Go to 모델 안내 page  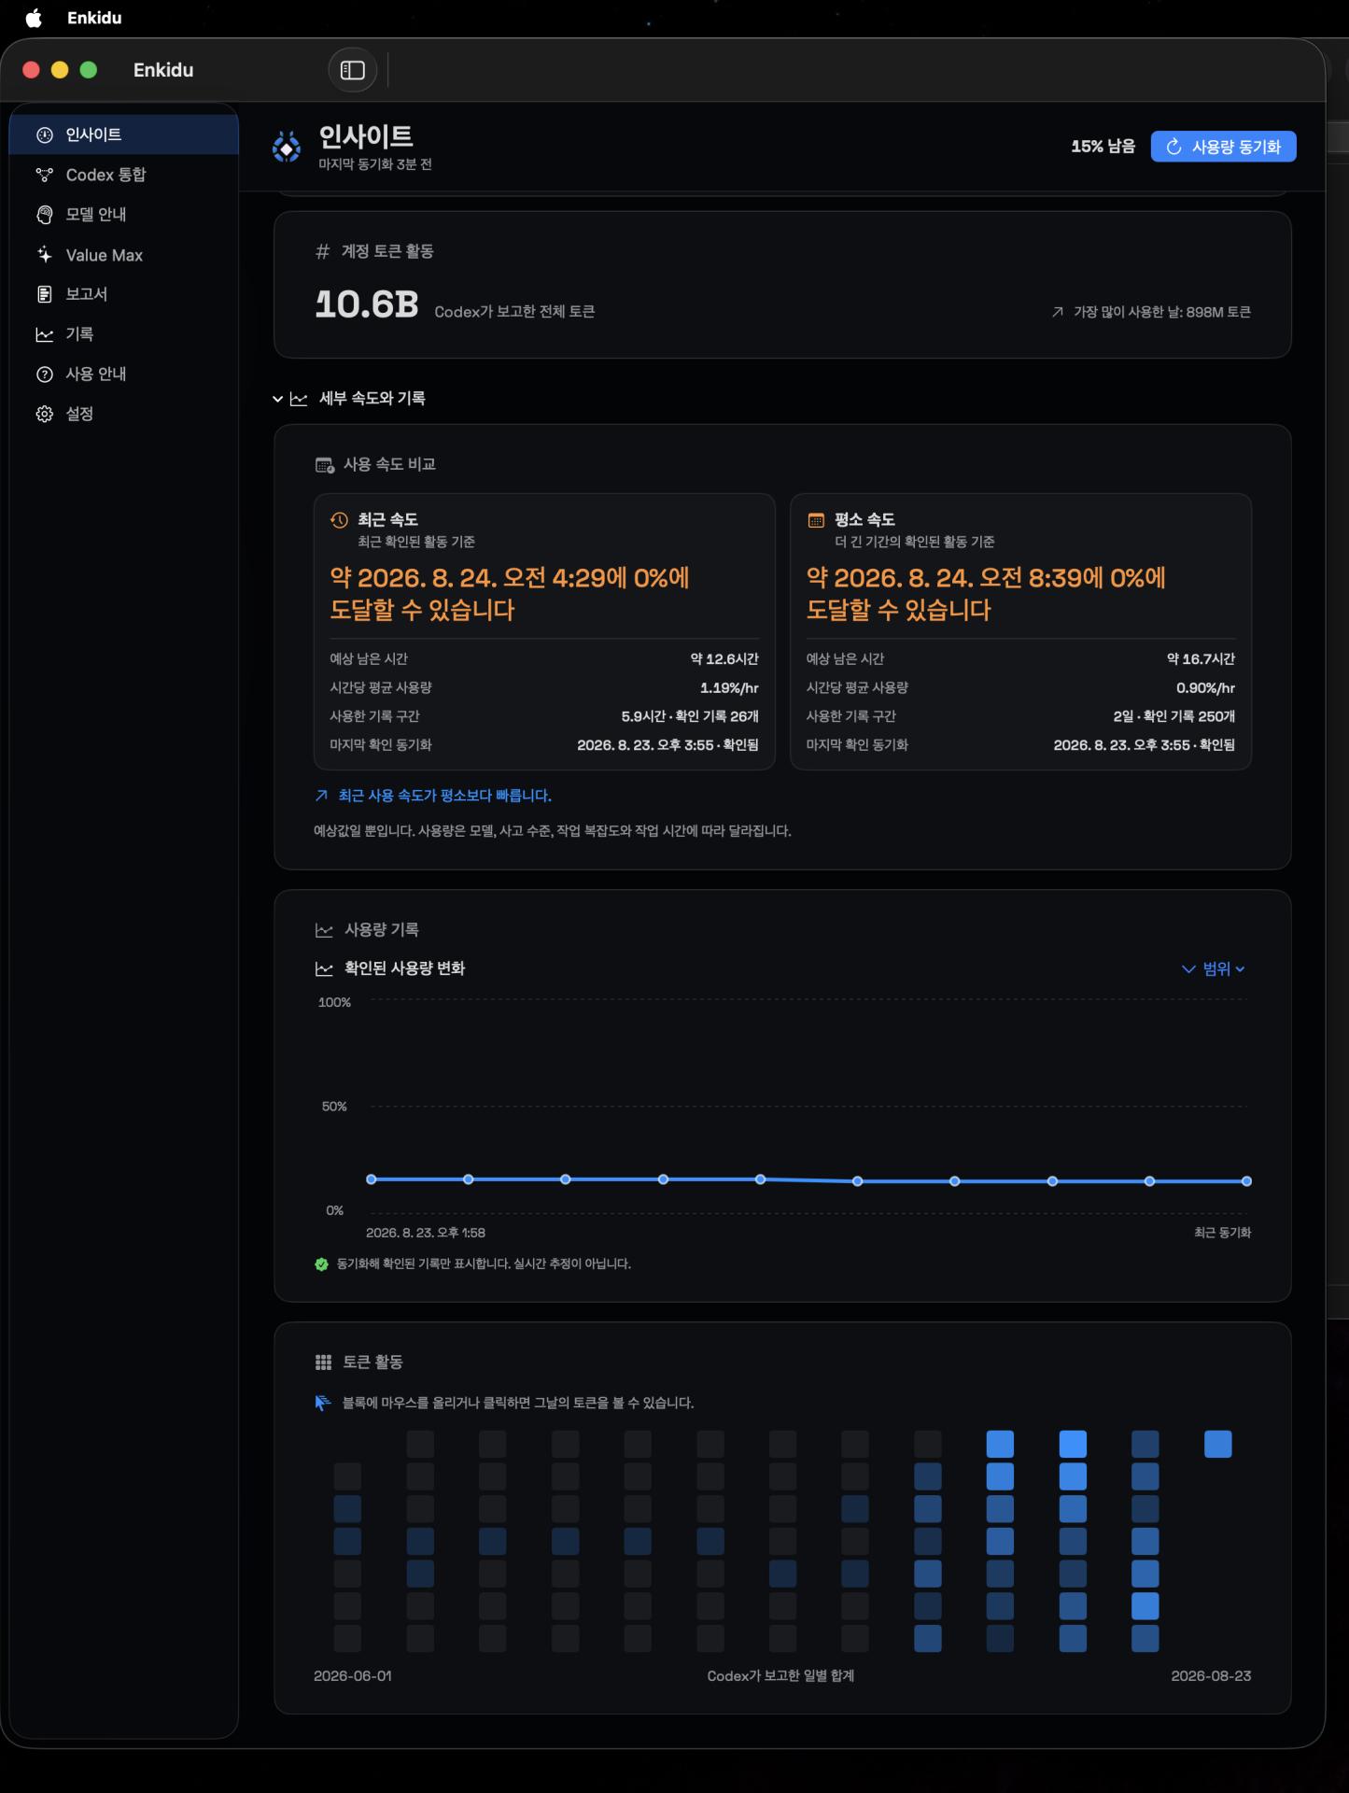123,215
